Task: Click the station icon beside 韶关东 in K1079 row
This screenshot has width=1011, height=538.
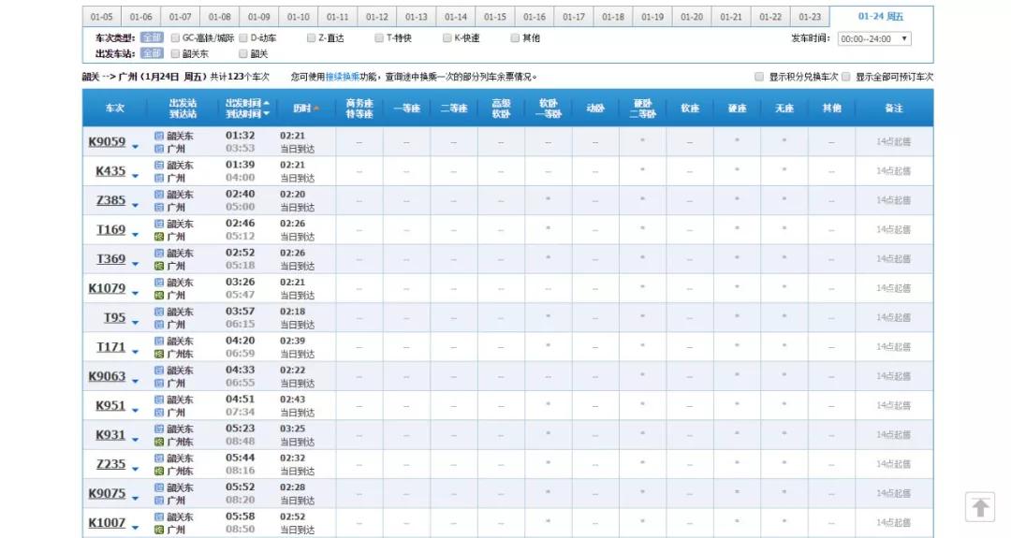Action: click(x=158, y=283)
